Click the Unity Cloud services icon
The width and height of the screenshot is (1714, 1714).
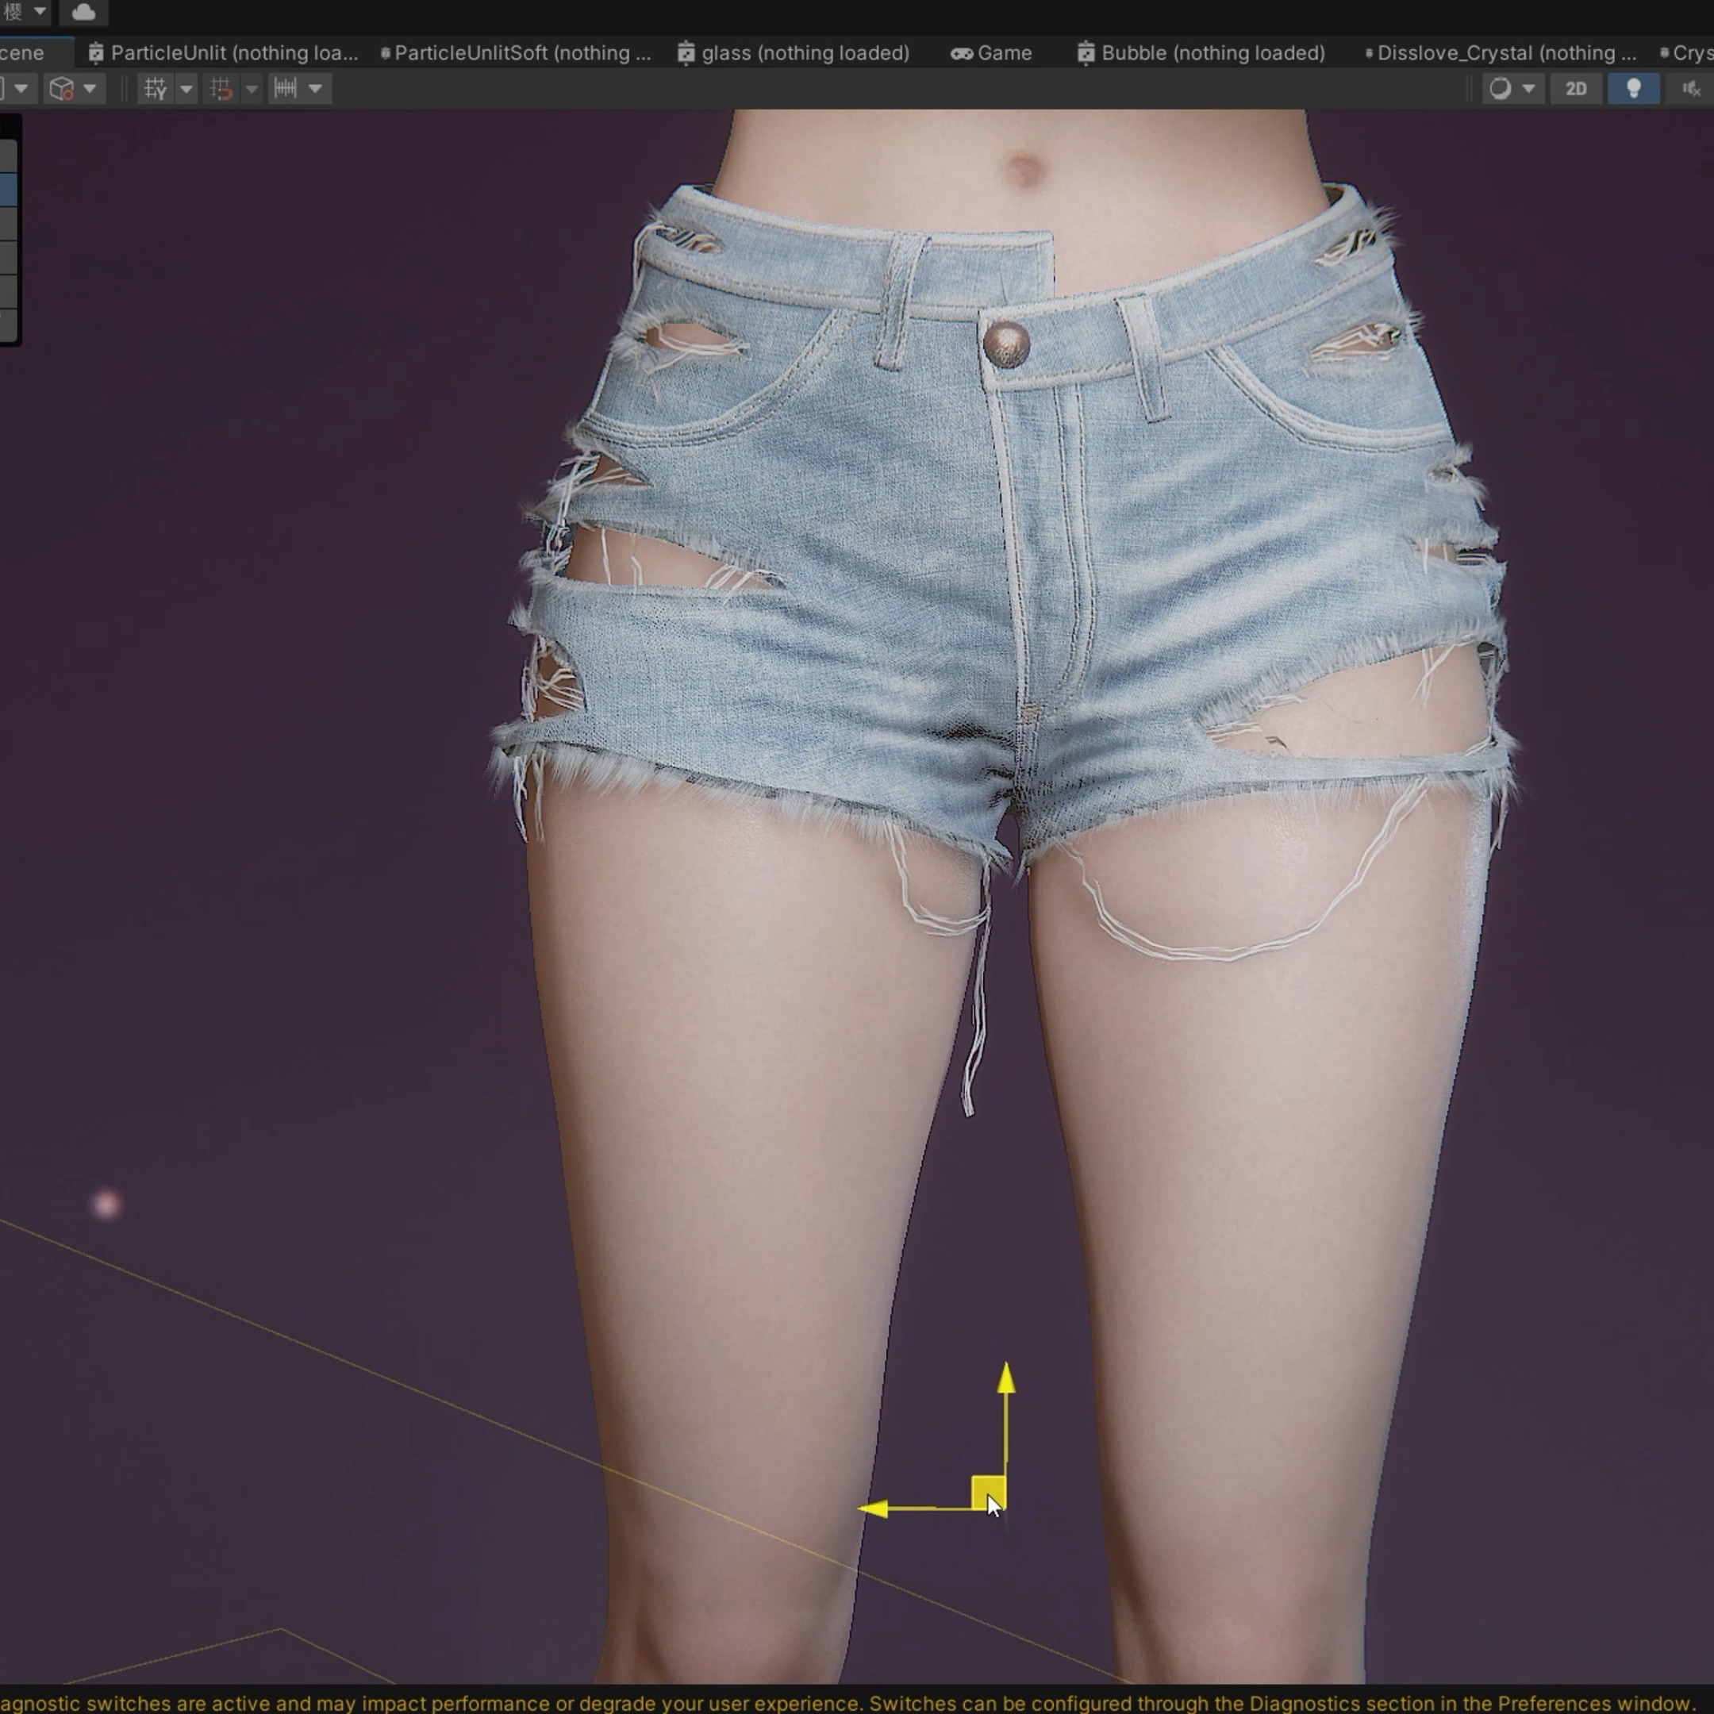83,13
